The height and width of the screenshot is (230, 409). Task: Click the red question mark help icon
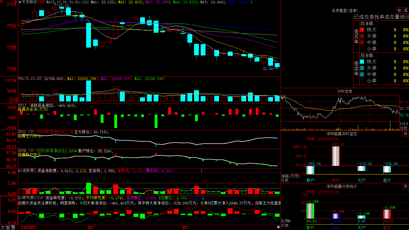point(16,2)
